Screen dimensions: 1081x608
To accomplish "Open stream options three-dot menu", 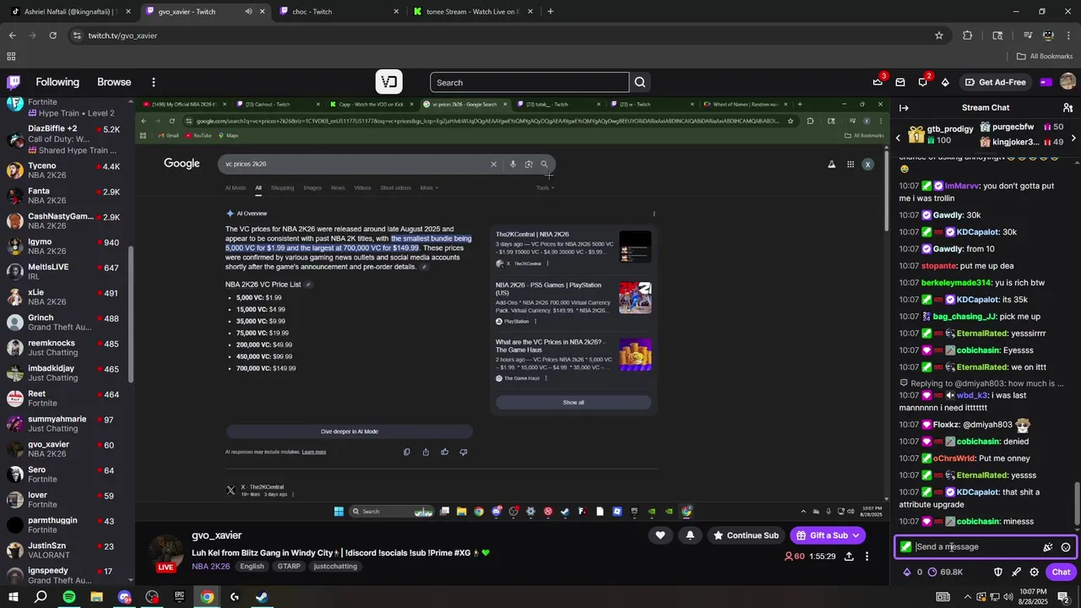I will (866, 556).
